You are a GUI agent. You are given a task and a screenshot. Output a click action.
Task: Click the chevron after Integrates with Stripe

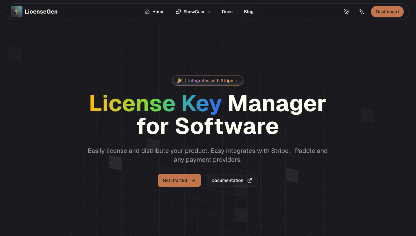click(237, 81)
